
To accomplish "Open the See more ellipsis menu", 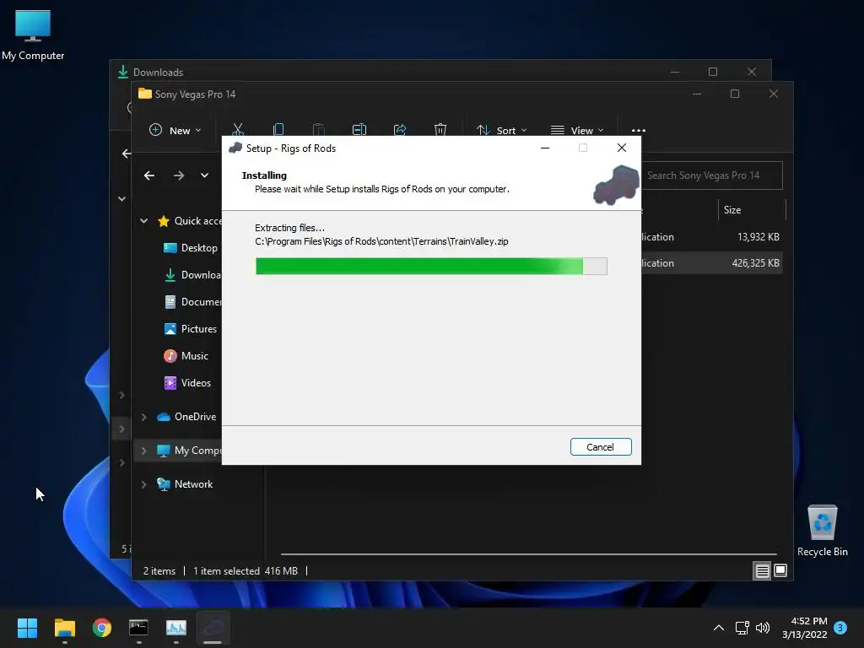I will tap(638, 131).
